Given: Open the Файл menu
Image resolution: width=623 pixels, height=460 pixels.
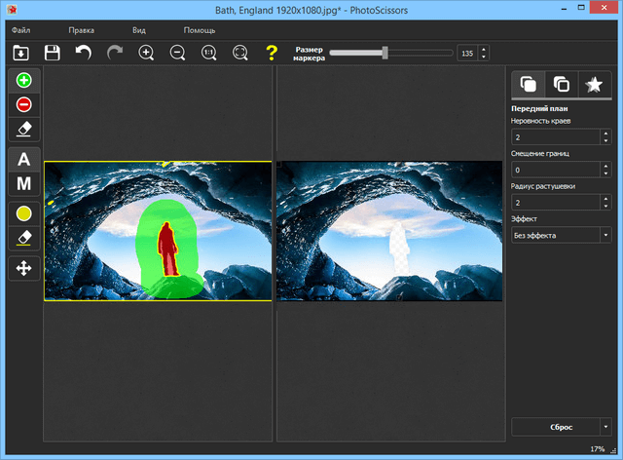Looking at the screenshot, I should (x=21, y=30).
